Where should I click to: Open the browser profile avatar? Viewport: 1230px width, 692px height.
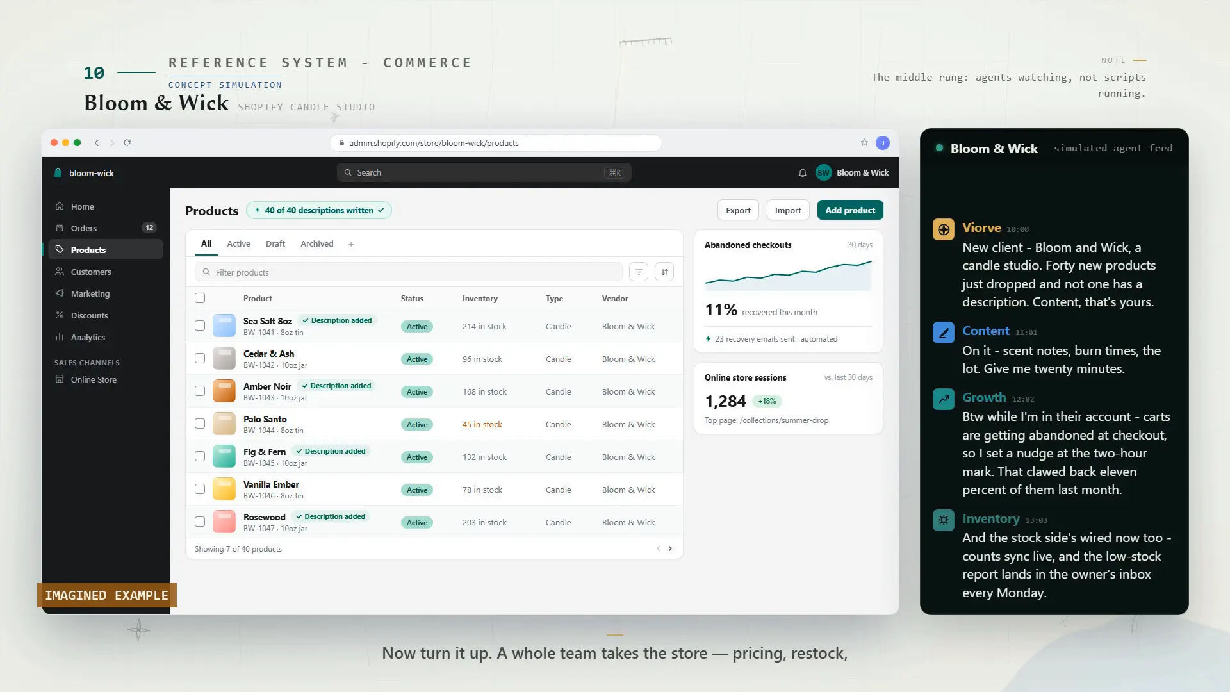[x=883, y=143]
